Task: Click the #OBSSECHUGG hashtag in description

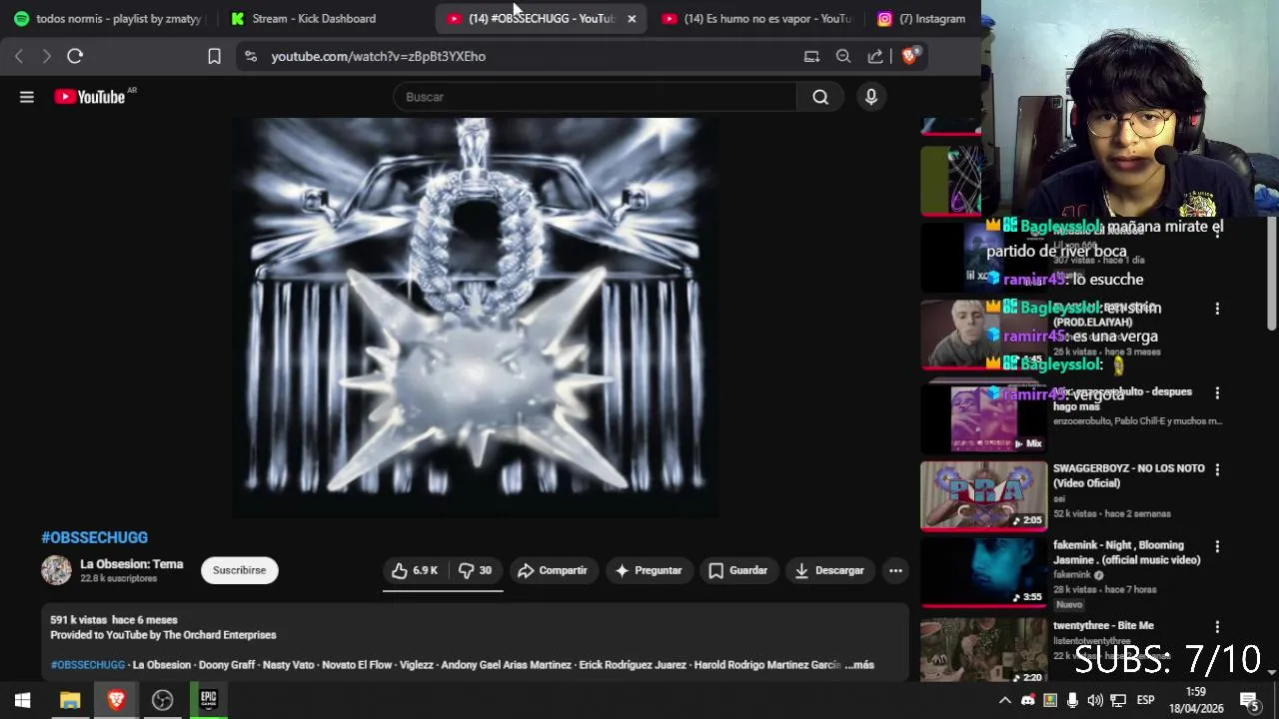Action: (x=88, y=665)
